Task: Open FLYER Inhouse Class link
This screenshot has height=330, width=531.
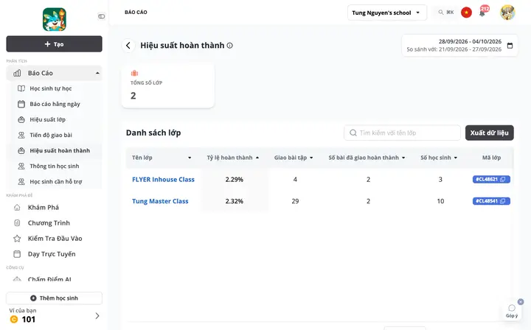Action: point(163,180)
